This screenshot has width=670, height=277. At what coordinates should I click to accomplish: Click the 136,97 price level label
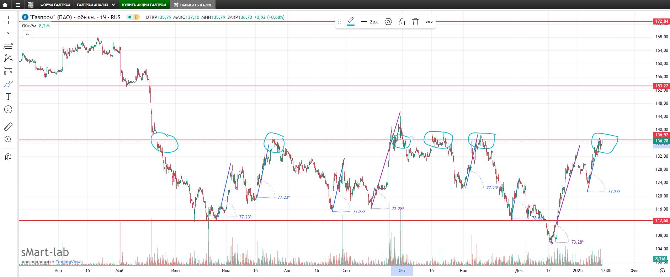click(662, 135)
